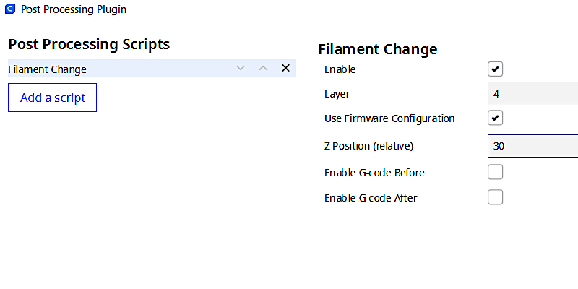The height and width of the screenshot is (289, 578).
Task: Click the Post Processing Scripts heading
Action: tap(89, 44)
